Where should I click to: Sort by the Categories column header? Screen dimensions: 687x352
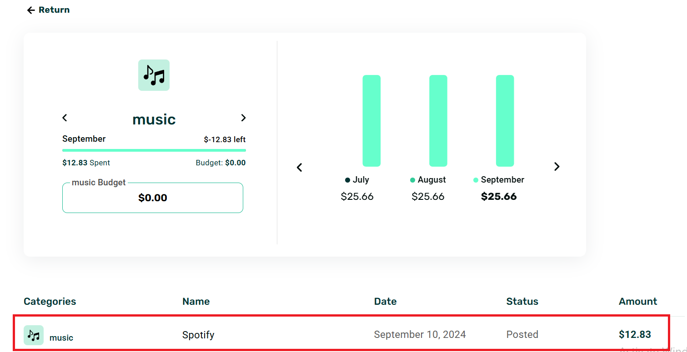[x=50, y=302]
